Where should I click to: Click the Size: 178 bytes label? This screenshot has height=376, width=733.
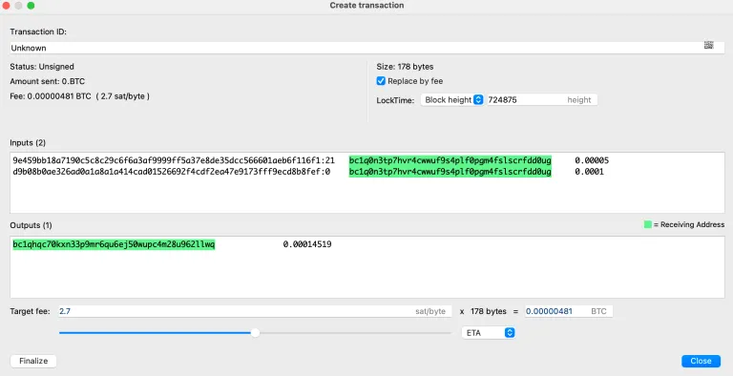405,67
